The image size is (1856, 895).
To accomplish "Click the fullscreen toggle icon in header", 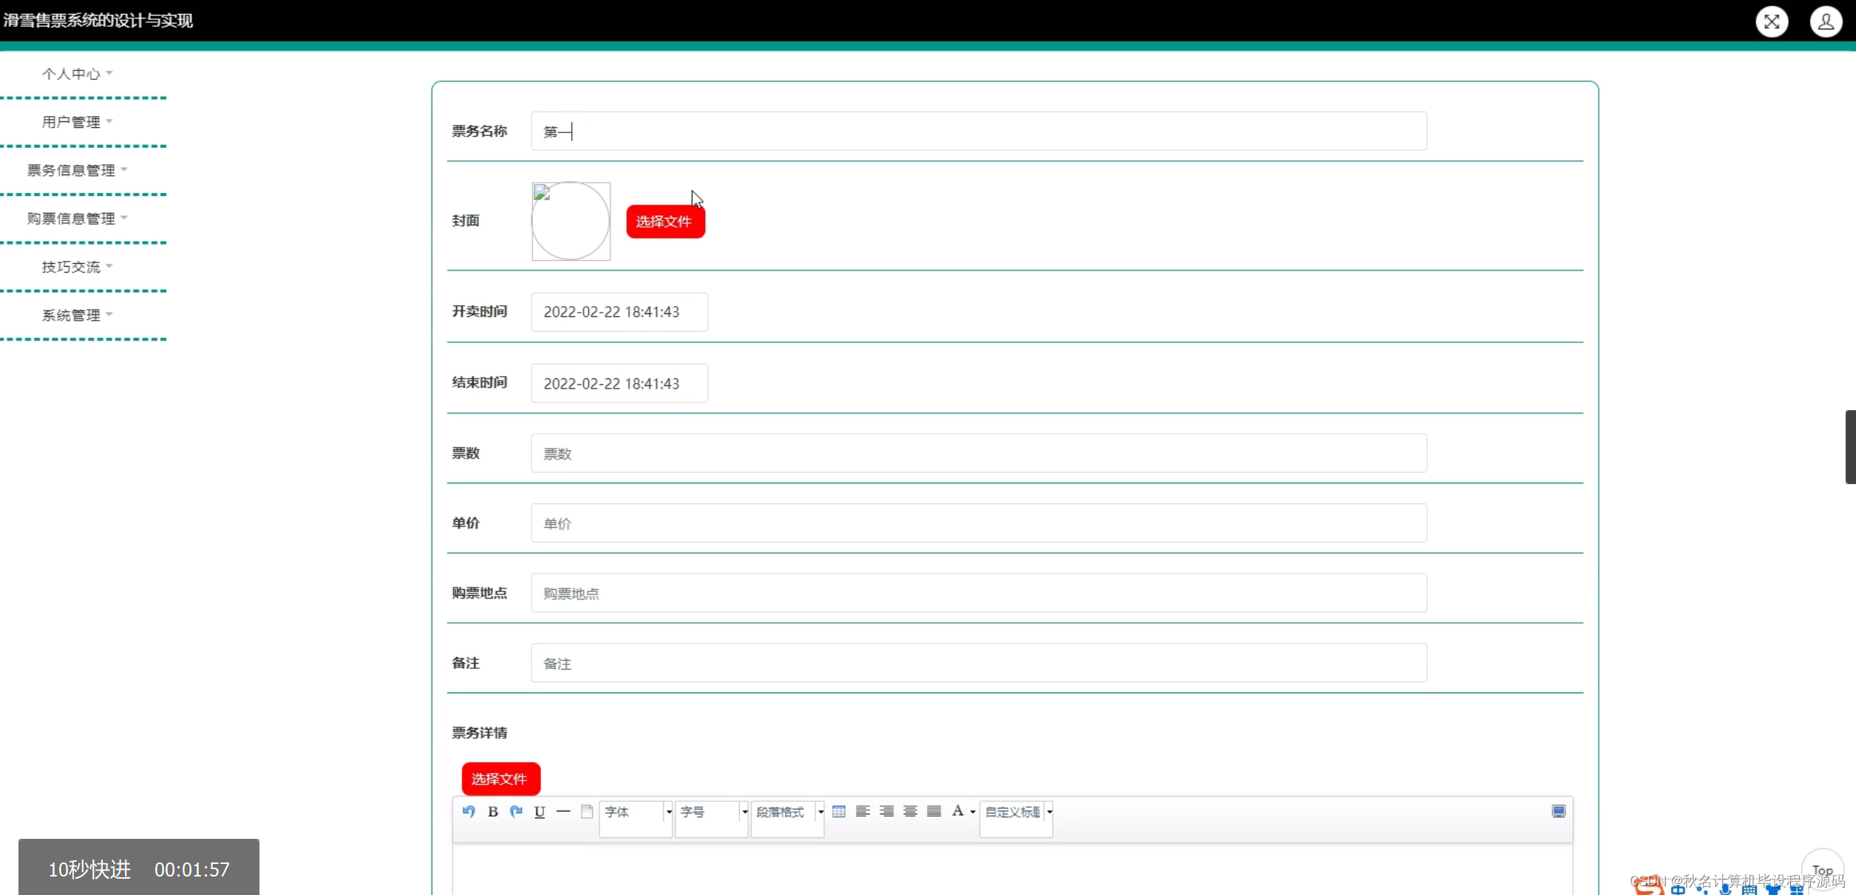I will (x=1772, y=21).
